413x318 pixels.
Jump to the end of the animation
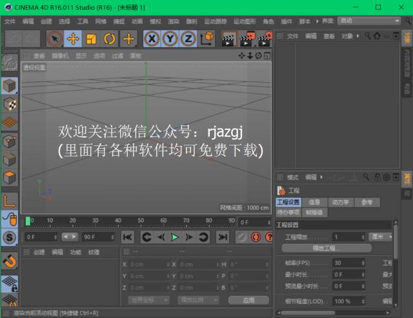point(221,237)
